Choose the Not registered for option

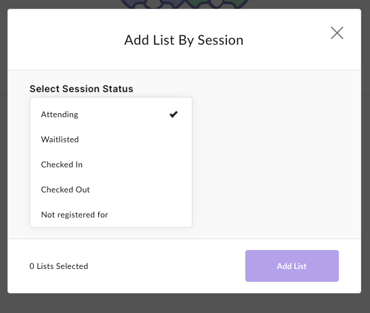tap(111, 214)
